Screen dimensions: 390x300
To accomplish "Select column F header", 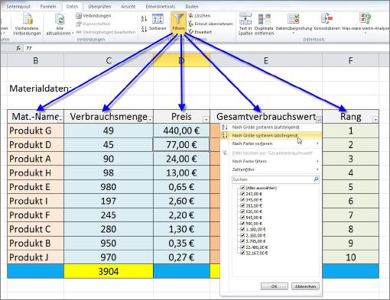I will tap(351, 60).
